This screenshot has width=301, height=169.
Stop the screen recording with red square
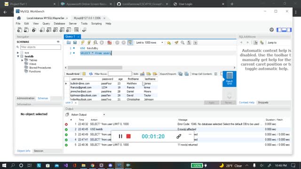tap(128, 136)
